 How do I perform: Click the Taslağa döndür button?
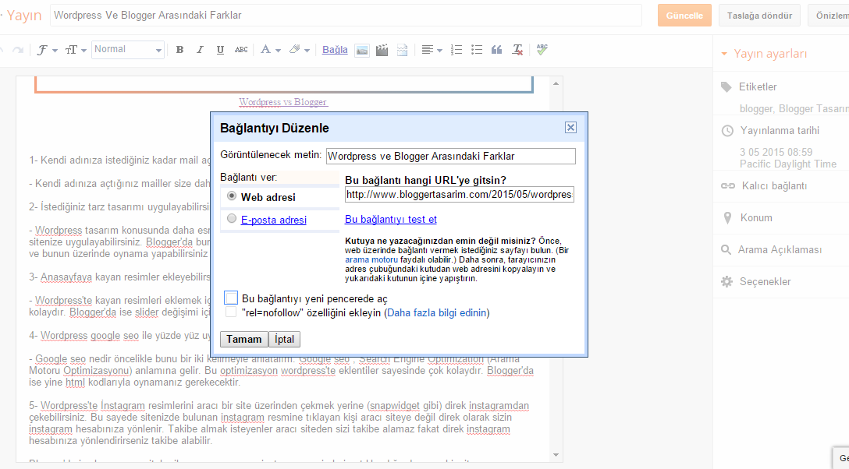click(x=760, y=16)
